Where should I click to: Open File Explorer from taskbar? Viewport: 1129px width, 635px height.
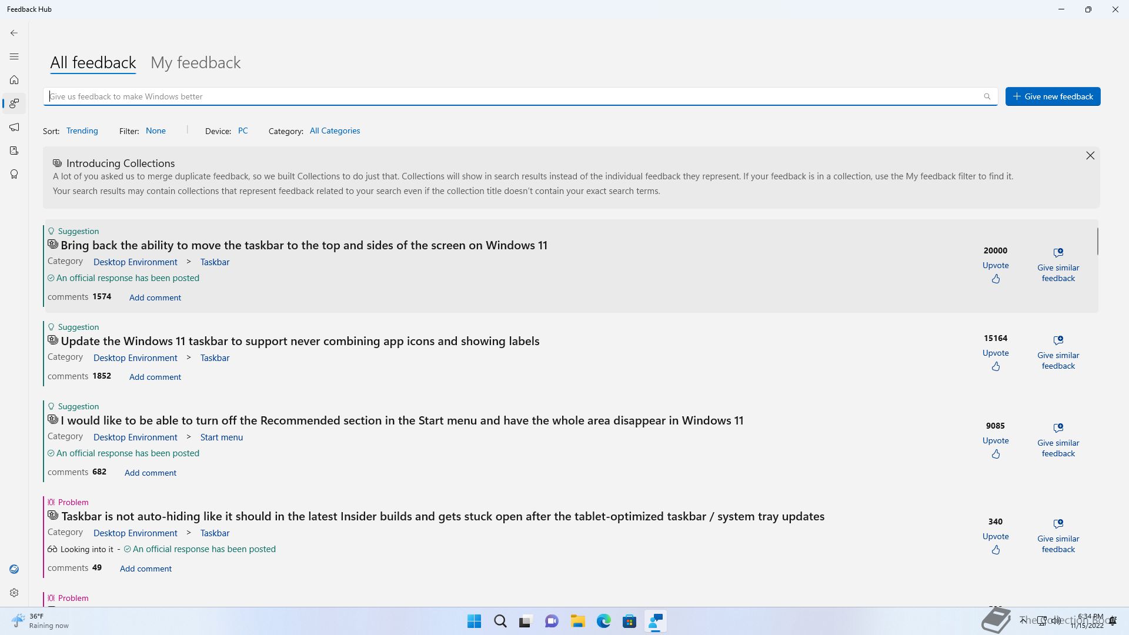pyautogui.click(x=577, y=621)
